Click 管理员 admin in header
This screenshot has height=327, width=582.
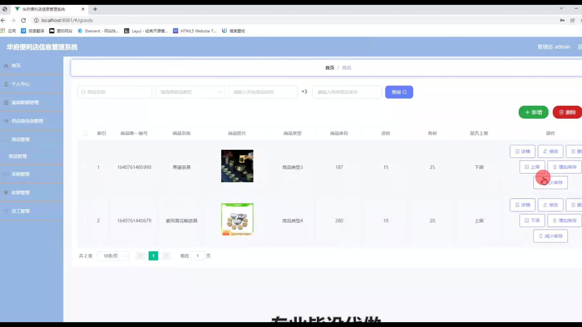tap(554, 47)
